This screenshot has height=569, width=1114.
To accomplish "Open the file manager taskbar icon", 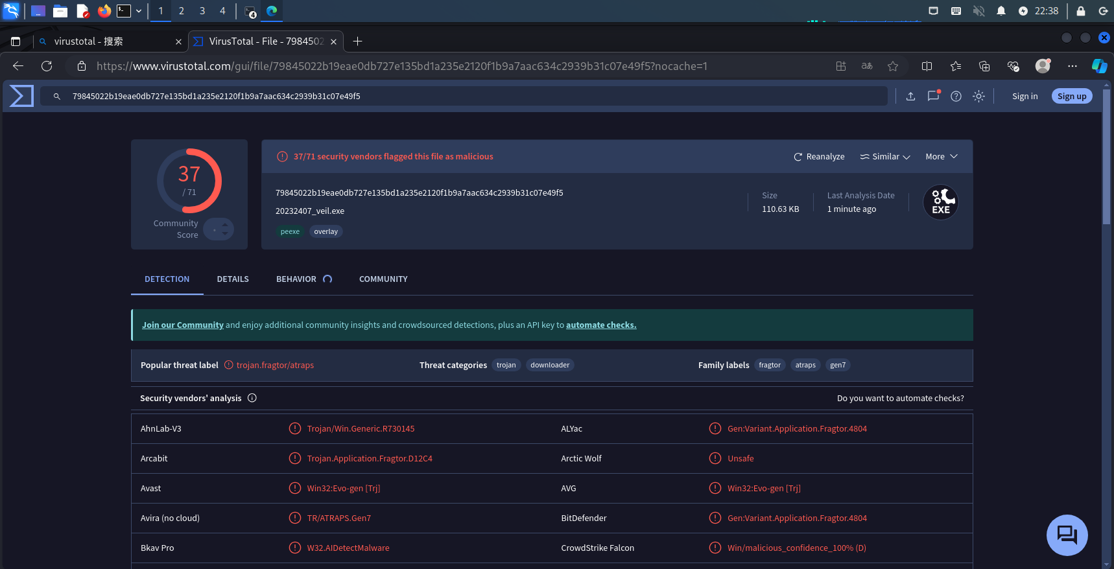I will (x=60, y=11).
